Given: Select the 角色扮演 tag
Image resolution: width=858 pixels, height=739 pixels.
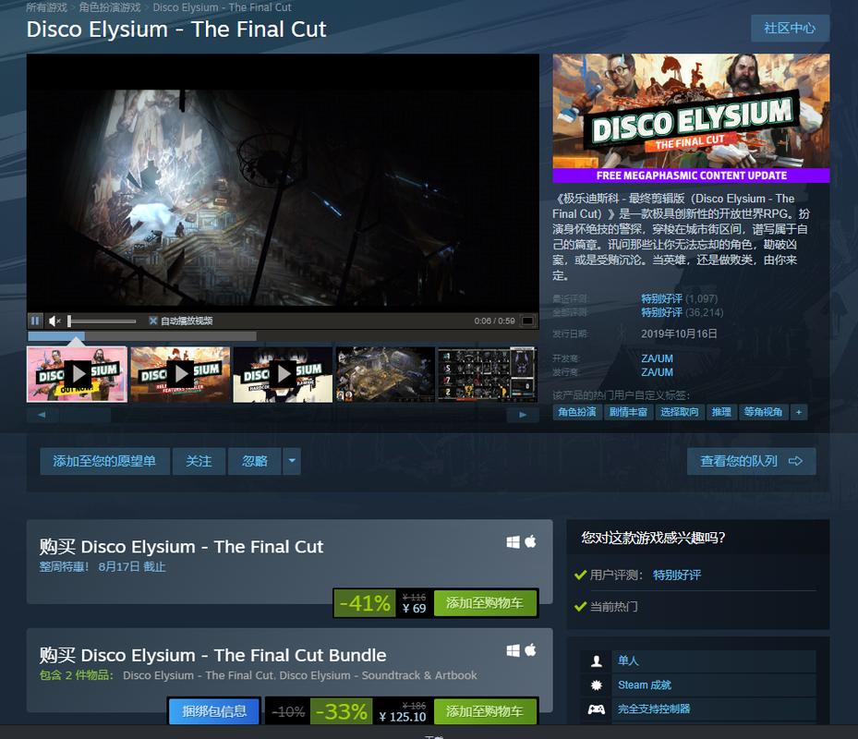Looking at the screenshot, I should 577,412.
